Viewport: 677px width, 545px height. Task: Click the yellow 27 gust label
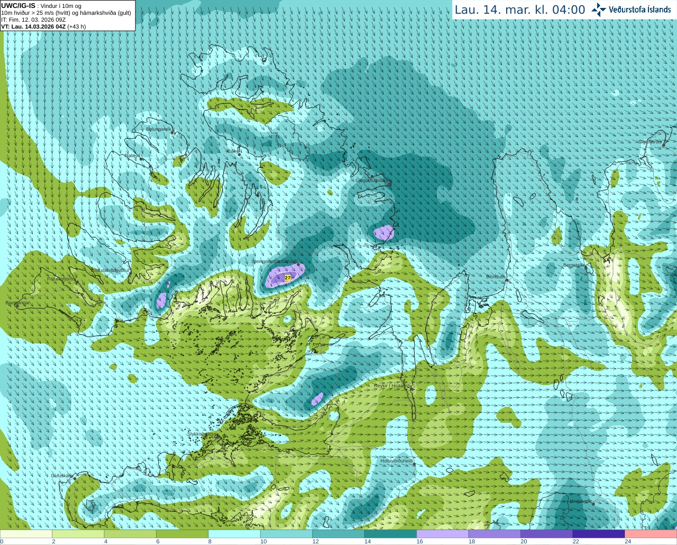click(288, 277)
